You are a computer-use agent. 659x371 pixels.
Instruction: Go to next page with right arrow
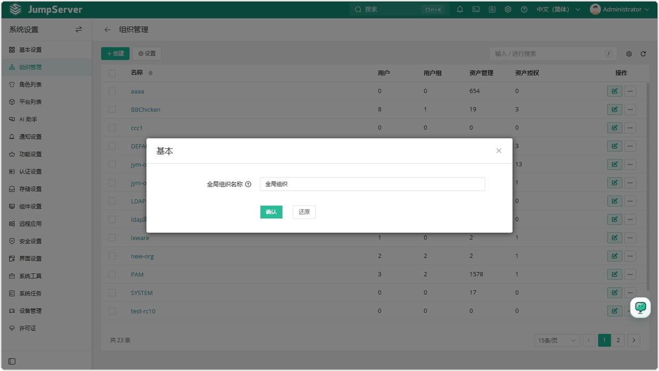(633, 341)
